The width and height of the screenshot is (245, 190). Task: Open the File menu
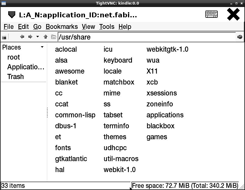point(9,27)
